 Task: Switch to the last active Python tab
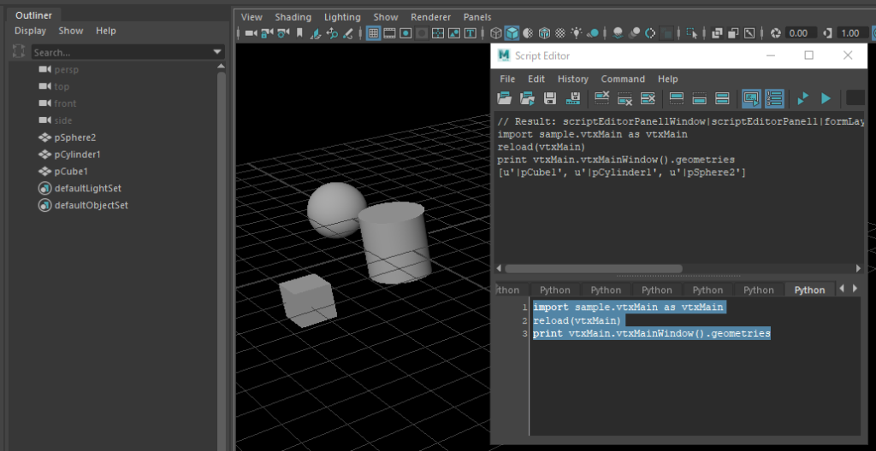809,290
